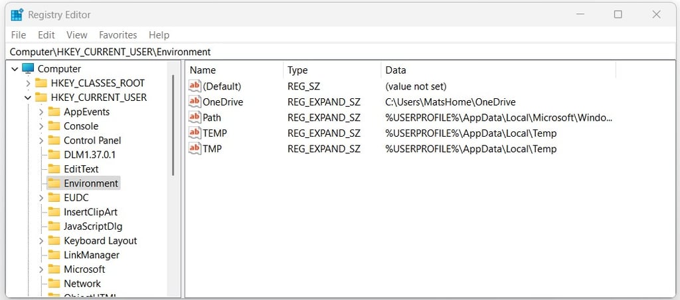680x300 pixels.
Task: Open the File menu
Action: click(x=19, y=35)
